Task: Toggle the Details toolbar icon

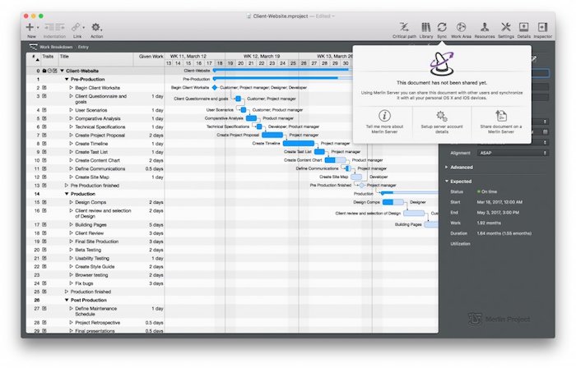Action: click(x=523, y=27)
